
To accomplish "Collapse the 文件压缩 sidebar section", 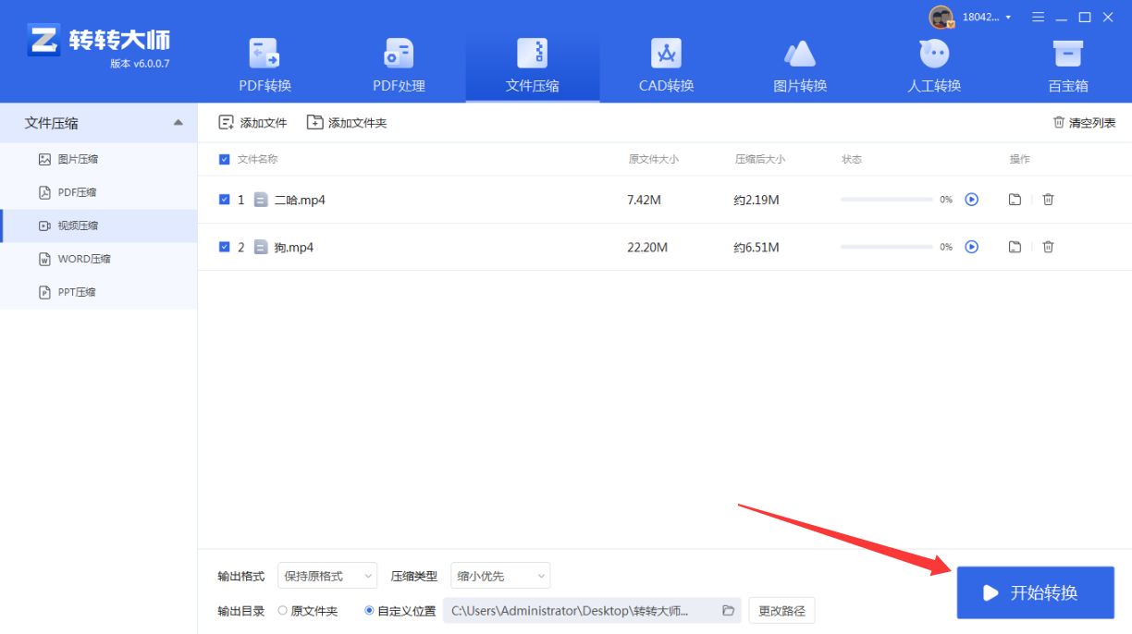I will click(x=178, y=123).
